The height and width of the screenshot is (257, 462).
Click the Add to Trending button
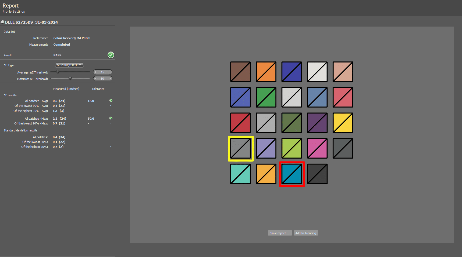coord(306,233)
